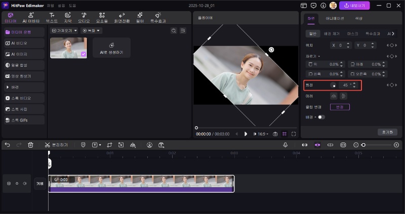This screenshot has width=405, height=214.
Task: Open the Filters panel
Action: tap(140, 18)
